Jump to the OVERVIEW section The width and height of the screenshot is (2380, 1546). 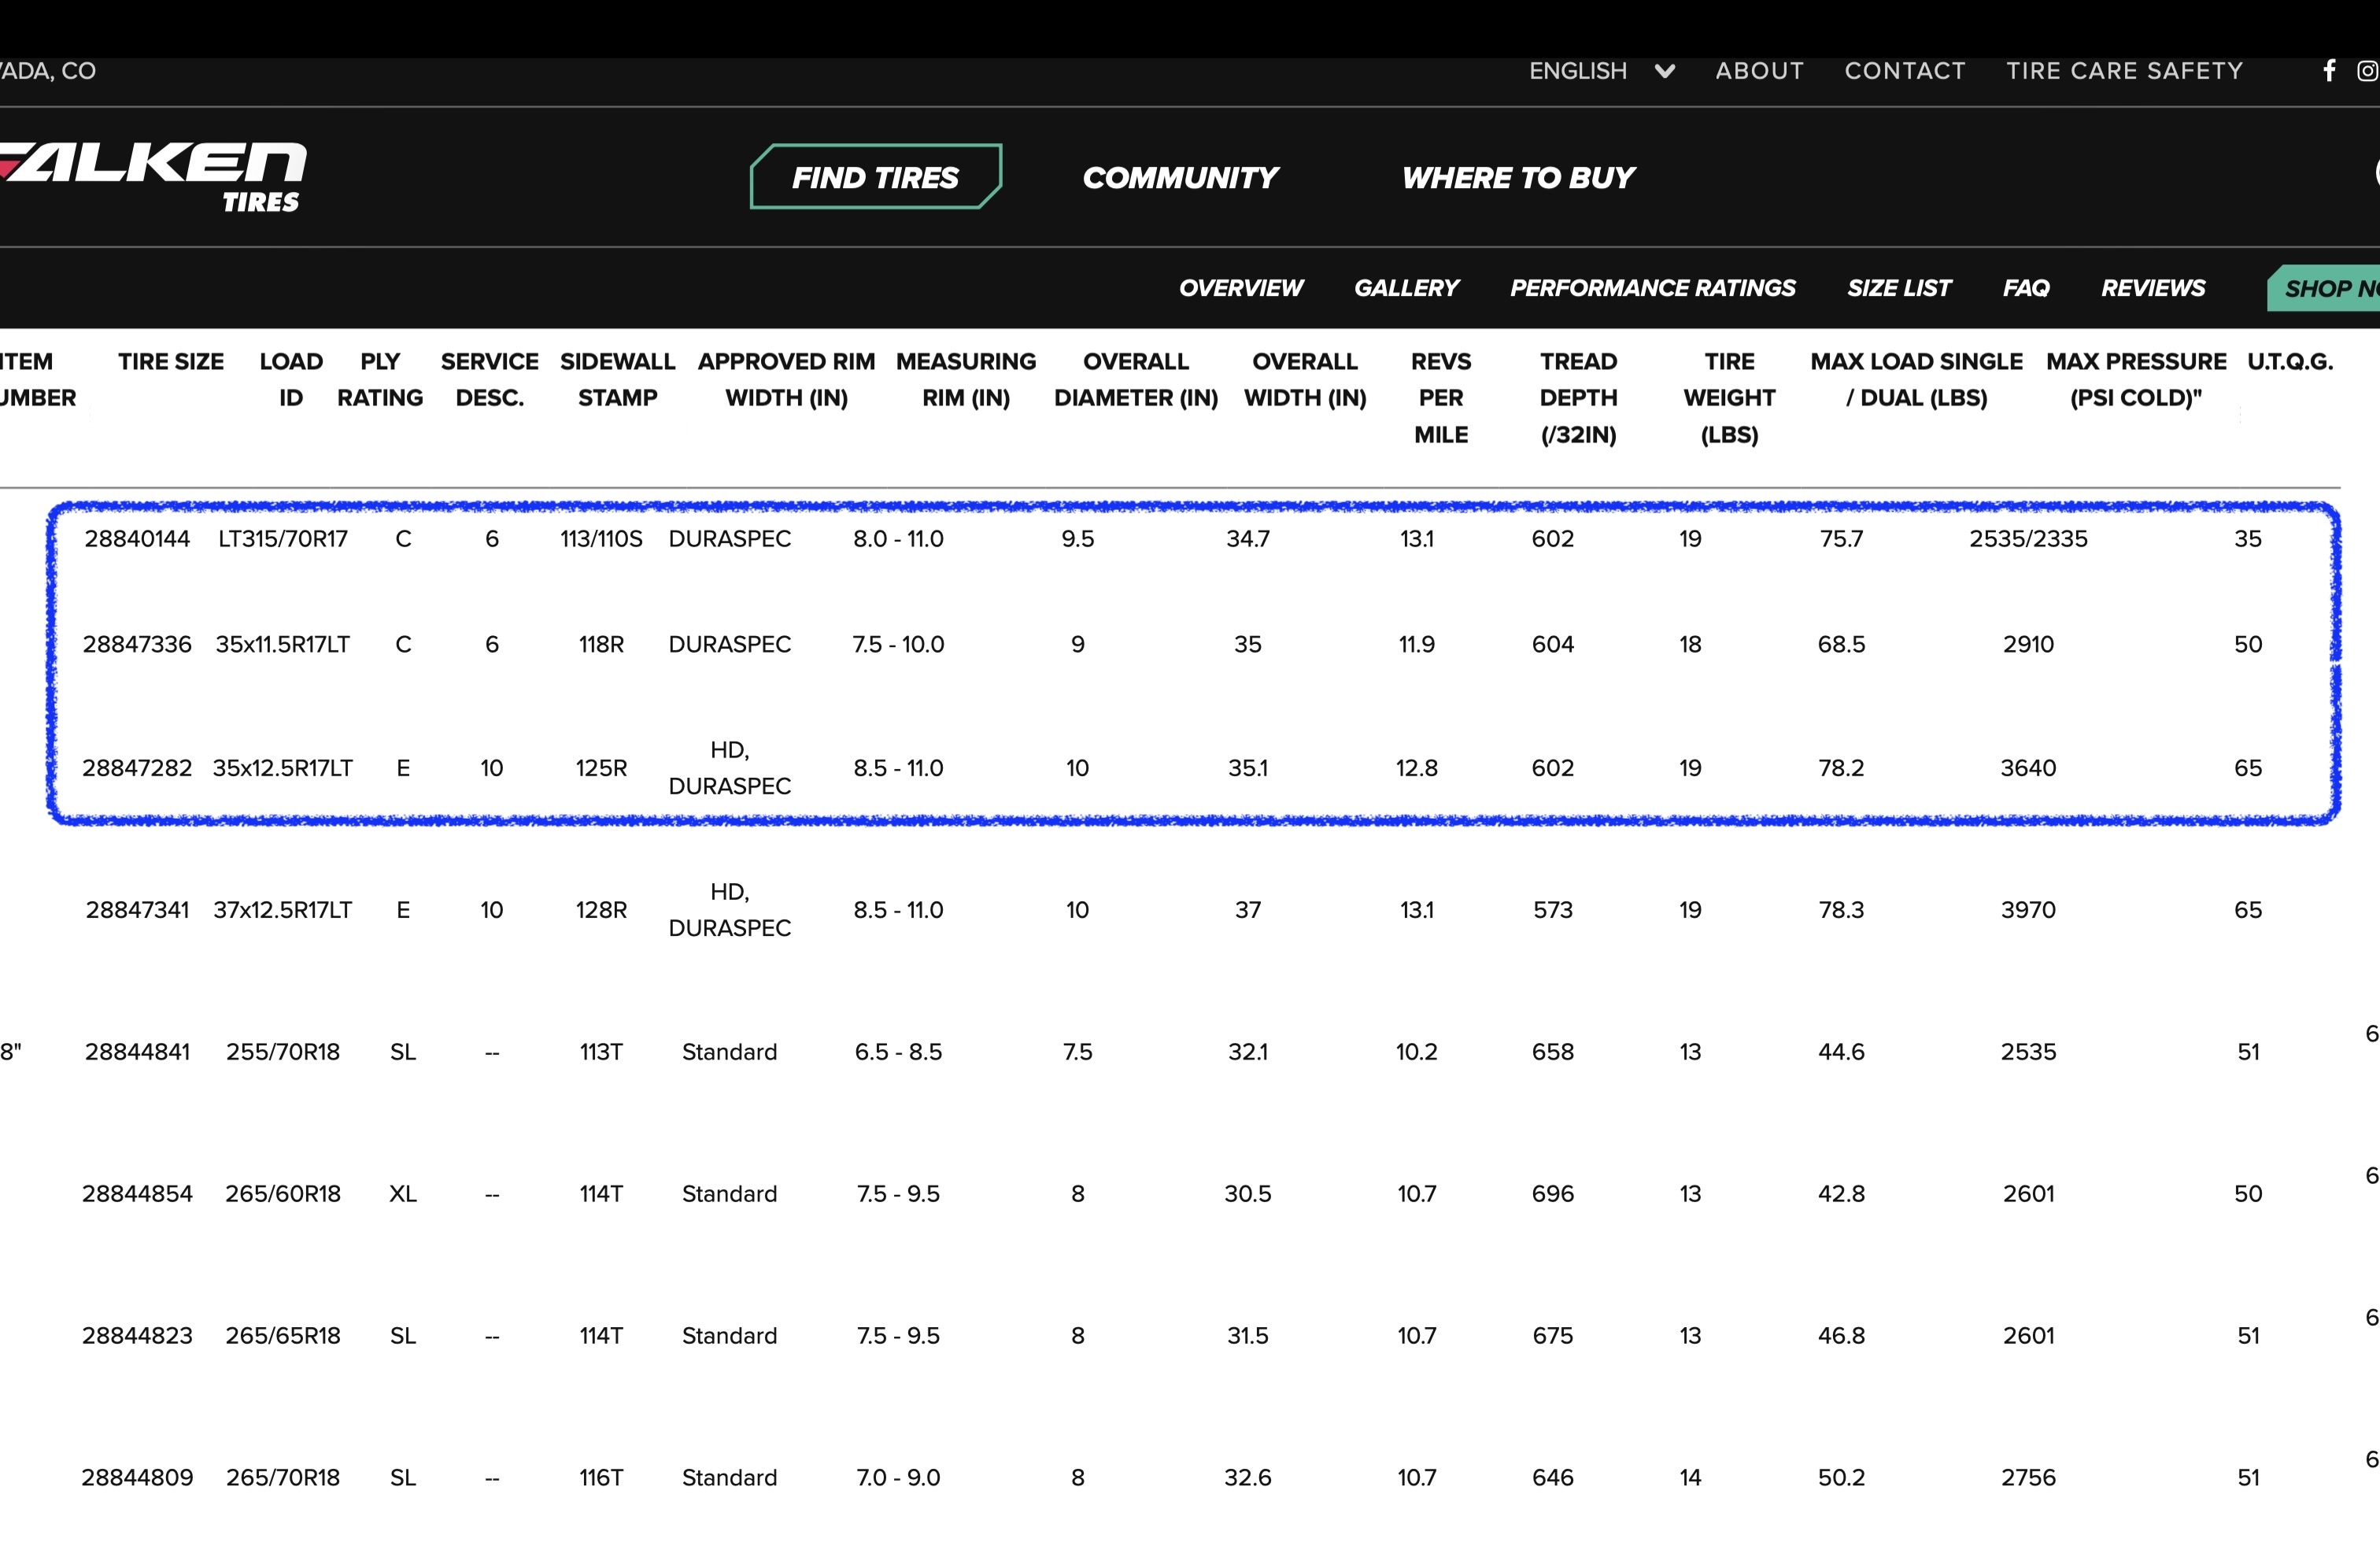click(x=1240, y=288)
